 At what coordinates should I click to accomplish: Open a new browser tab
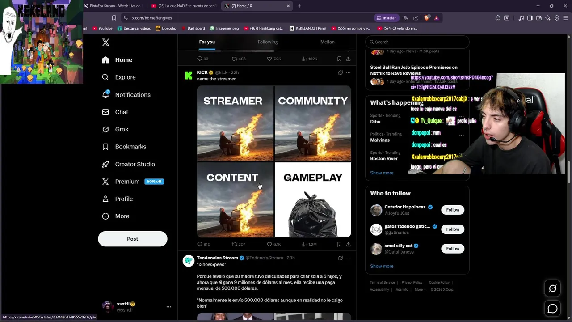coord(299,6)
